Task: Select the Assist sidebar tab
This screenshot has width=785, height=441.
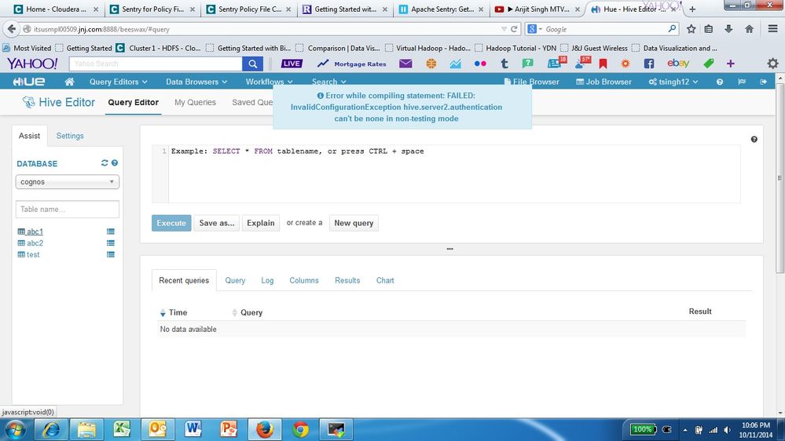Action: tap(30, 136)
